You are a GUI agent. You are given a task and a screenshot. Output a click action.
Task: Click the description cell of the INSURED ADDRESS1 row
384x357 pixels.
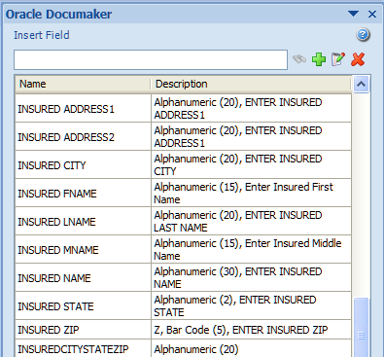tap(251, 109)
